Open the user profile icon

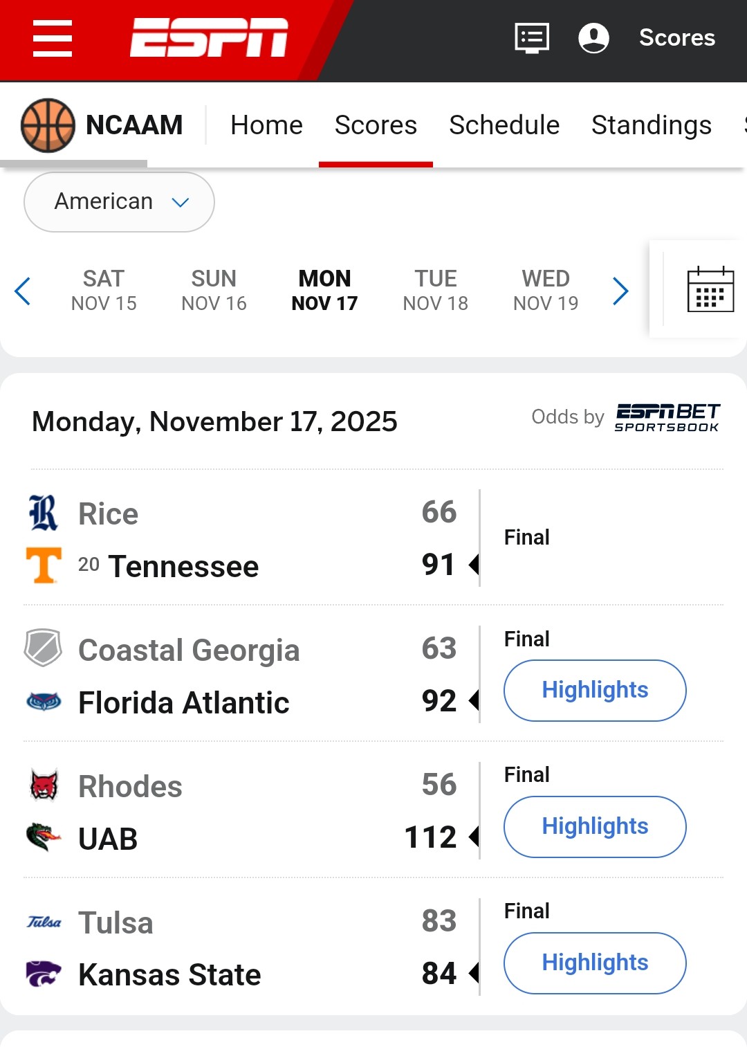click(x=593, y=38)
